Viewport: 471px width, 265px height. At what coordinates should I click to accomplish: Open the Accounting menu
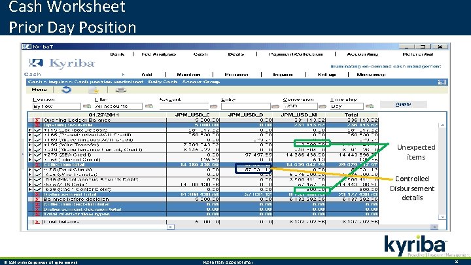point(362,54)
